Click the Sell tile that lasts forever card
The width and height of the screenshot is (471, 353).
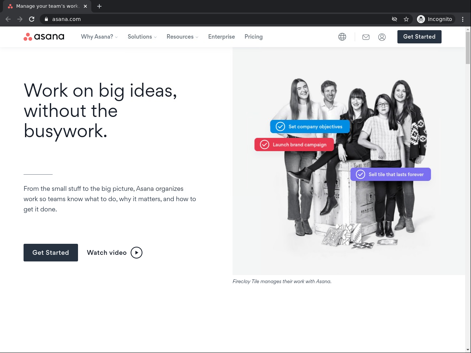[x=390, y=174]
